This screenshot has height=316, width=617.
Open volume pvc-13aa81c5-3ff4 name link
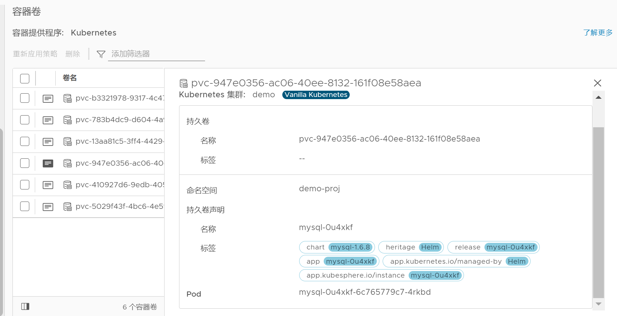pos(120,141)
